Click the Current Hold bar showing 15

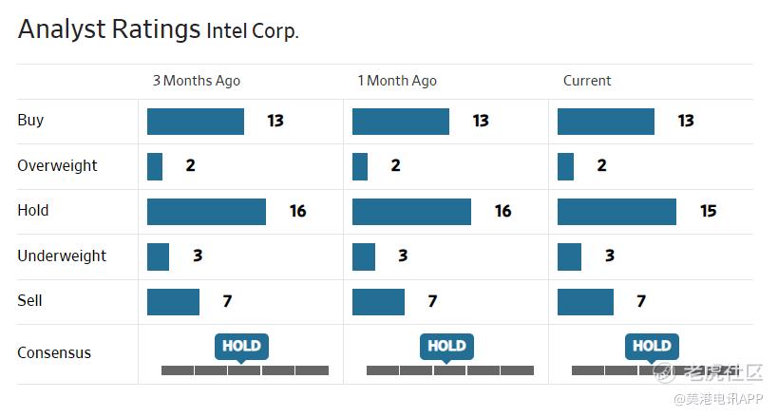pyautogui.click(x=617, y=211)
